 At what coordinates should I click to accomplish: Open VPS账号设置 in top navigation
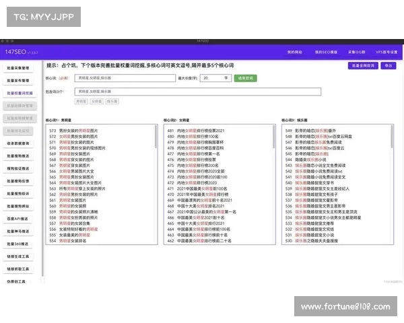(x=386, y=52)
